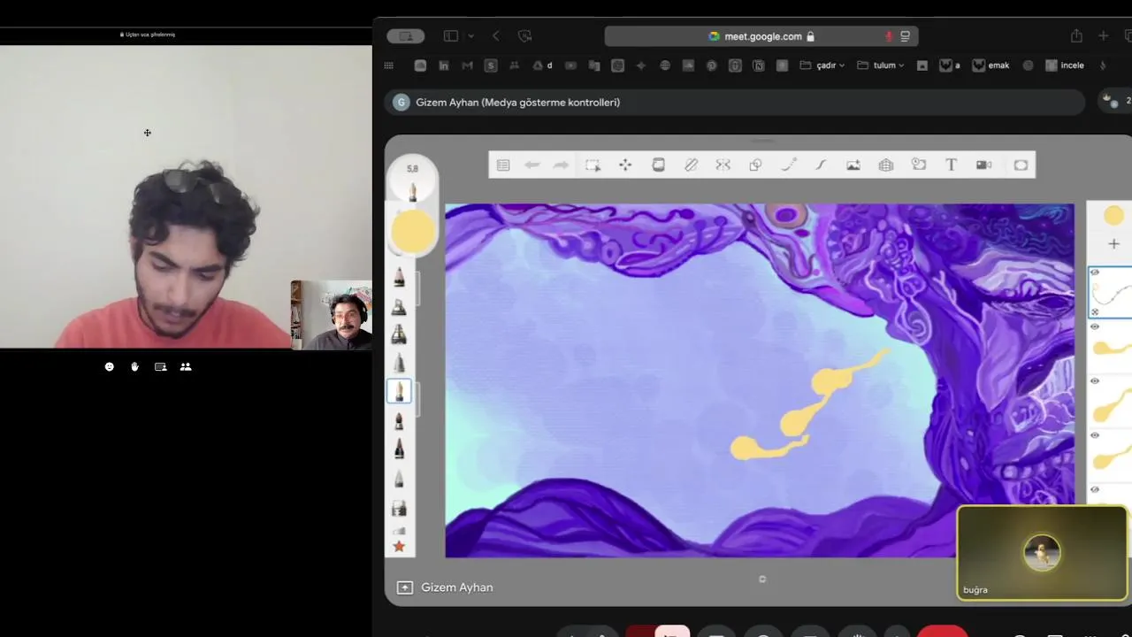Open the Gmail bookmark icon

point(468,65)
